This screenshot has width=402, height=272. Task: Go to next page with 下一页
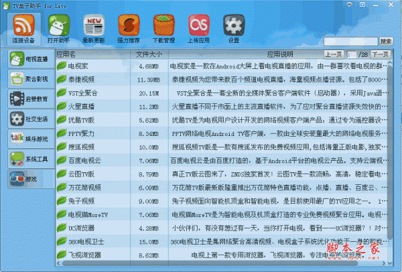tap(381, 54)
